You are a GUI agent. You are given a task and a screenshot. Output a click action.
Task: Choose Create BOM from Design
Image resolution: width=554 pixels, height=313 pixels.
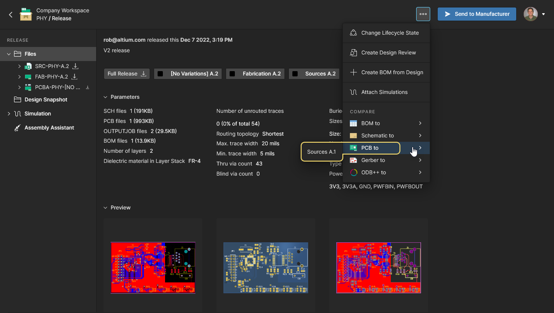pyautogui.click(x=386, y=72)
